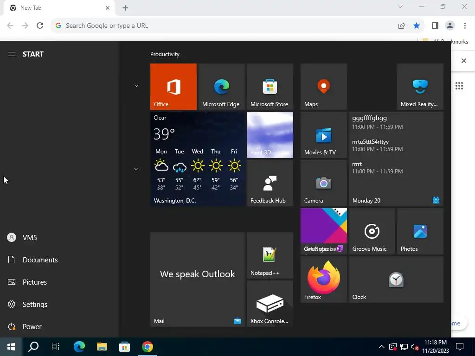Image resolution: width=475 pixels, height=356 pixels.
Task: Open the Maps tile
Action: (323, 87)
